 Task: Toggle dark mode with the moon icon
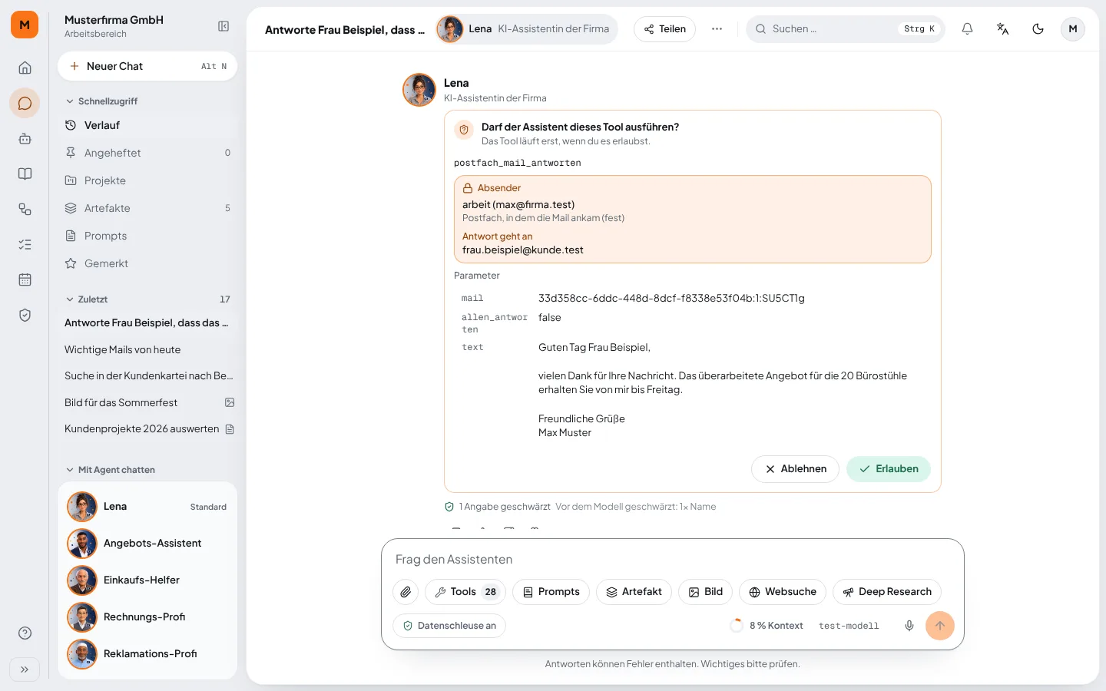click(x=1038, y=28)
